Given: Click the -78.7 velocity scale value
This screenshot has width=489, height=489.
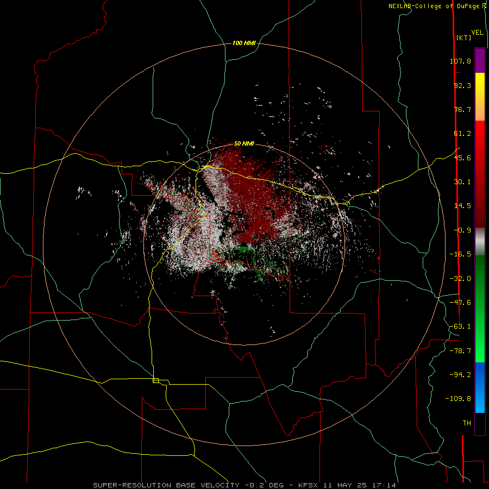Looking at the screenshot, I should click(x=460, y=351).
